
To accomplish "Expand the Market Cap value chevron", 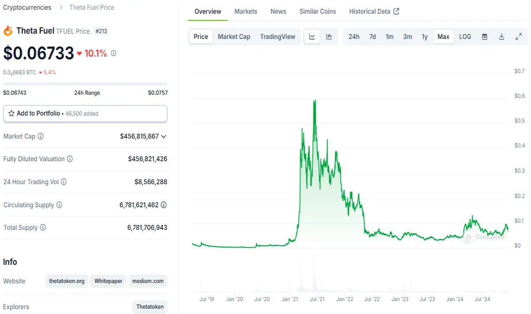I will 164,136.
